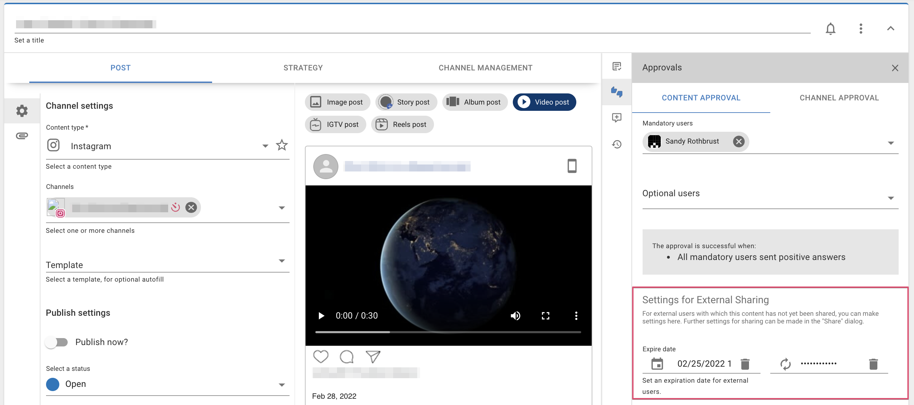Switch to the POST tab
Image resolution: width=914 pixels, height=405 pixels.
(120, 68)
